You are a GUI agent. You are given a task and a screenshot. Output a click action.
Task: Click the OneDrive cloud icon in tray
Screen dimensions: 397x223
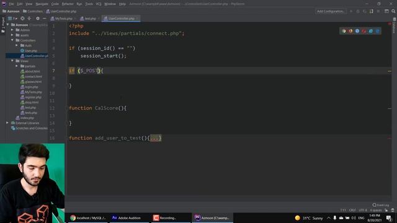click(341, 218)
